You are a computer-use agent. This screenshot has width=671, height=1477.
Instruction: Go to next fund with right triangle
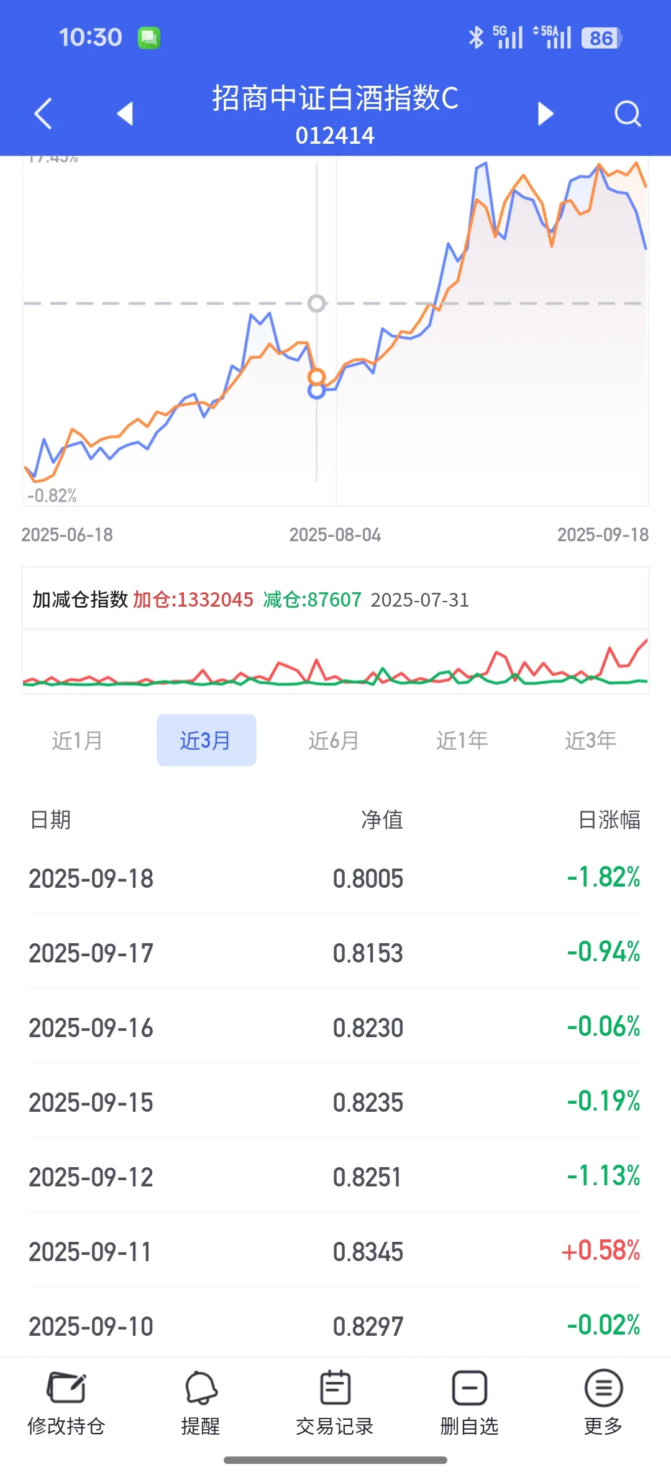tap(545, 113)
